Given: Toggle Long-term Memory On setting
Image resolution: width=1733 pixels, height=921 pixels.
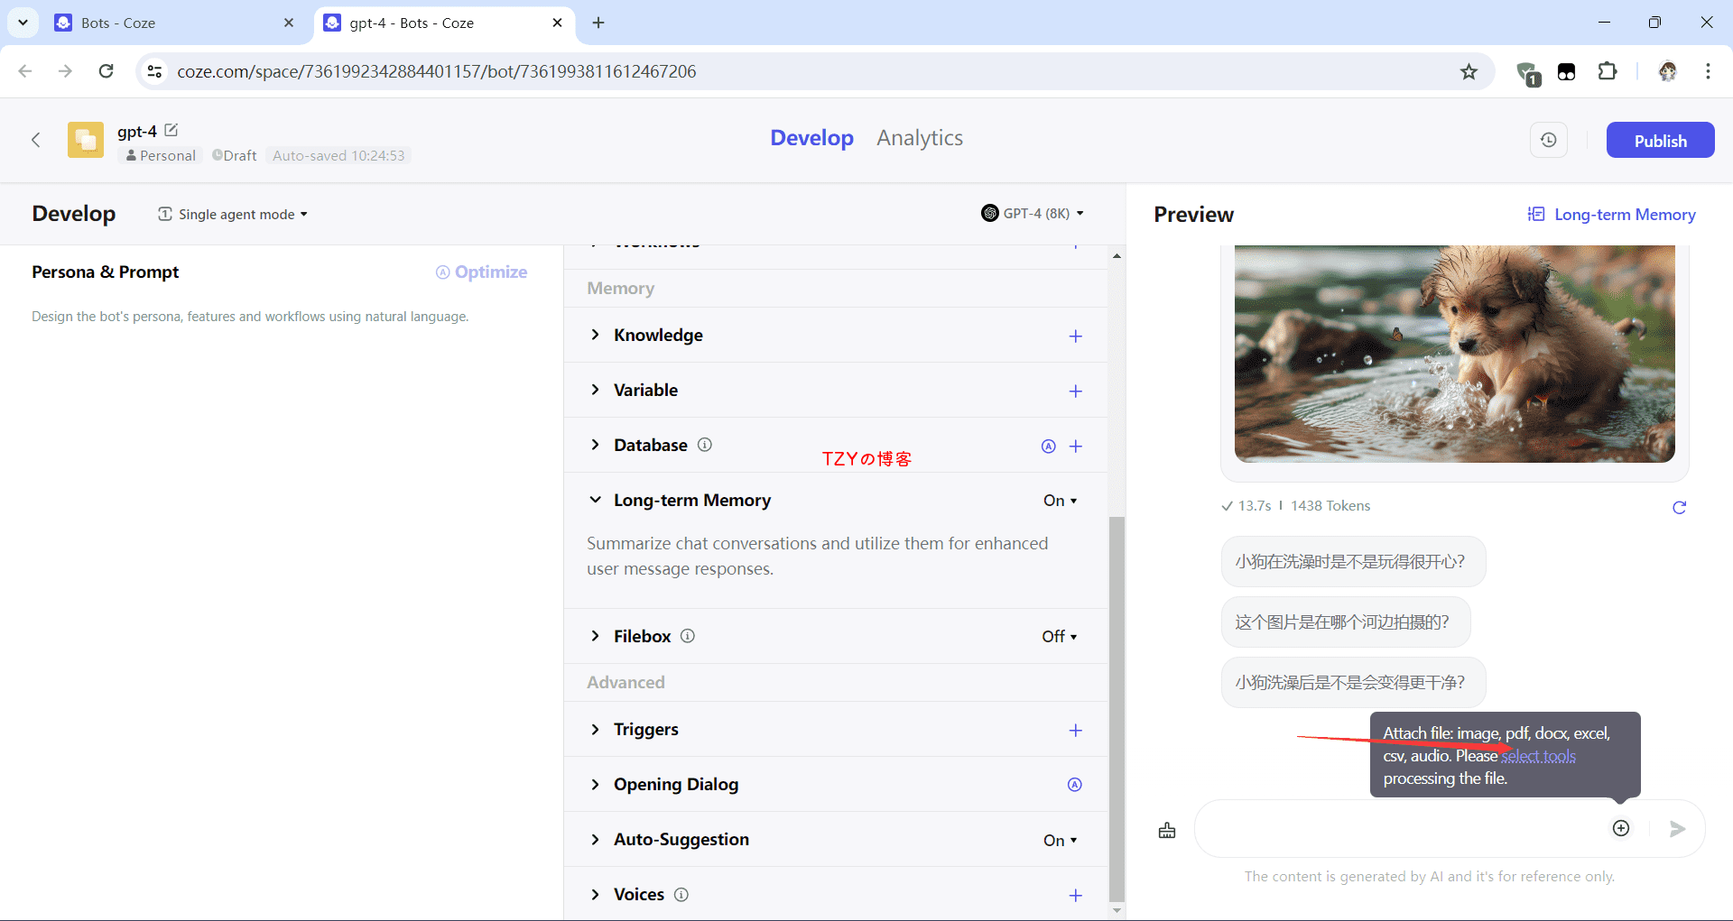Looking at the screenshot, I should point(1060,501).
